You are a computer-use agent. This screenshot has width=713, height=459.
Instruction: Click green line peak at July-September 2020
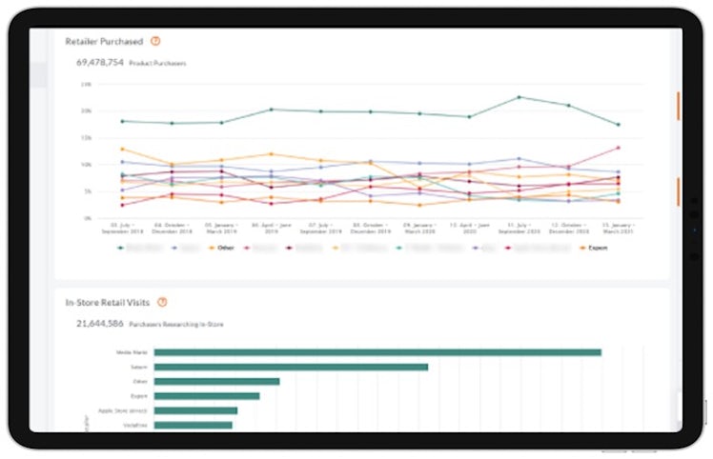[x=519, y=97]
